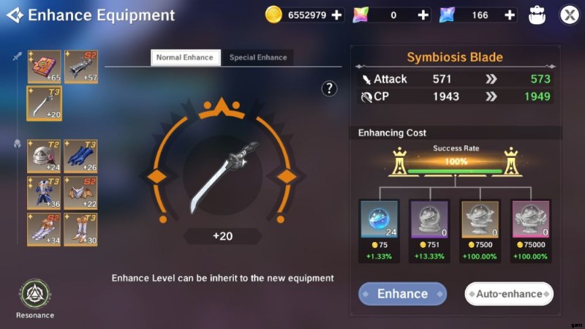585x329 pixels.
Task: Open the backpack inventory icon
Action: (x=537, y=15)
